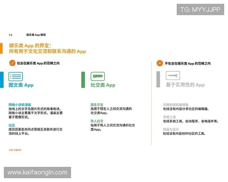Viewport: 228px width, 182px height.
Task: Click the green subheading 陌生交友
Action: coord(97,105)
